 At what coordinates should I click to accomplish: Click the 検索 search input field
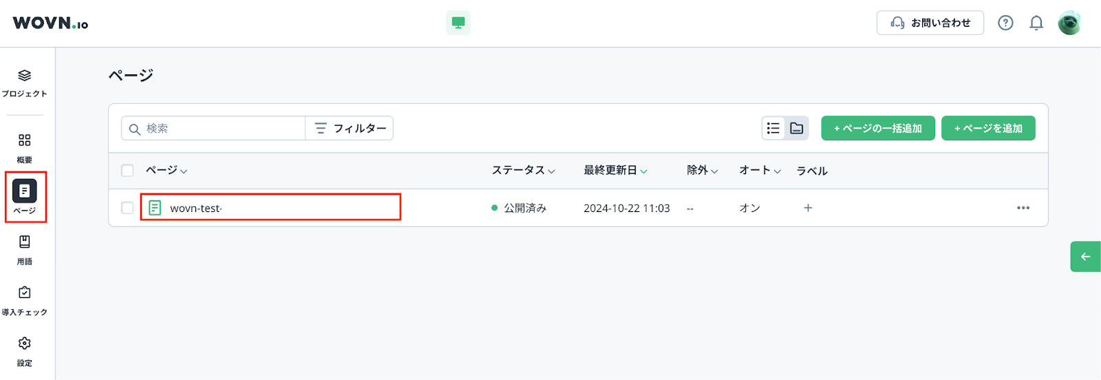point(220,129)
